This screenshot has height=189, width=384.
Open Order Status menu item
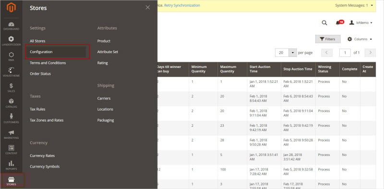[x=40, y=74]
